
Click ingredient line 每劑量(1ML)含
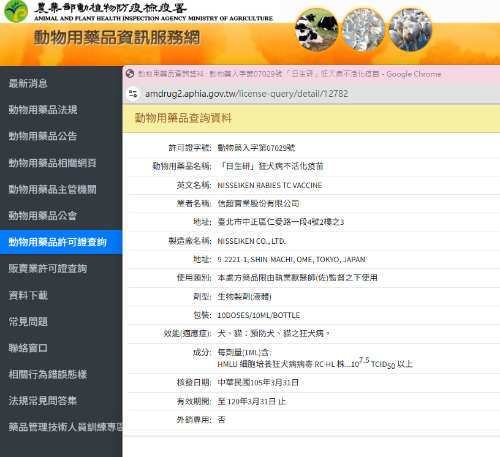click(x=244, y=352)
